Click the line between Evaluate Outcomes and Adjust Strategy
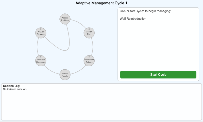Viewport: 203px width, 122px height. click(x=37, y=47)
